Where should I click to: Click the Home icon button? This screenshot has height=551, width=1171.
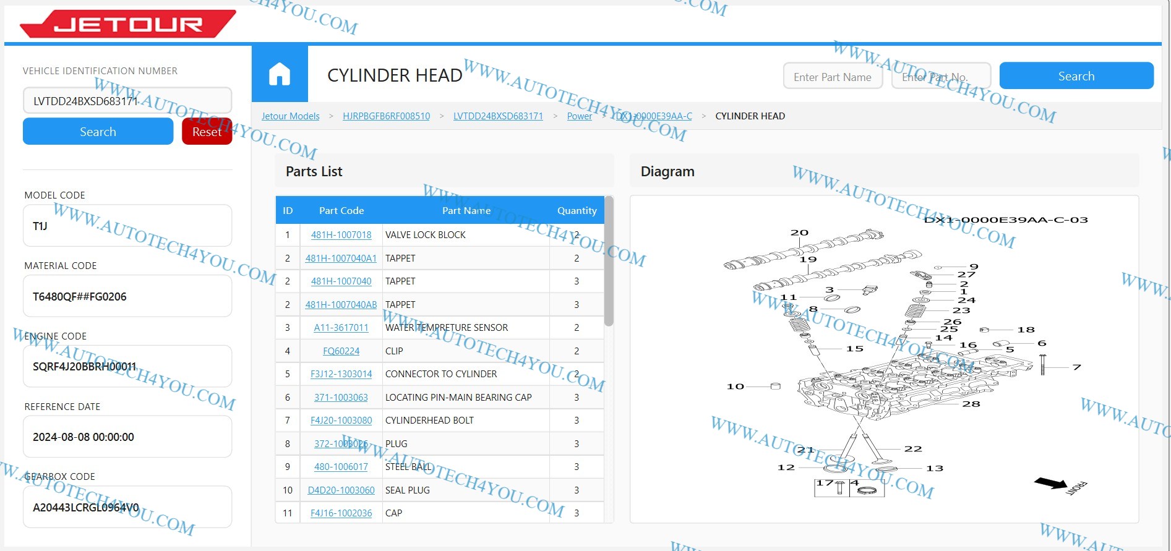280,74
